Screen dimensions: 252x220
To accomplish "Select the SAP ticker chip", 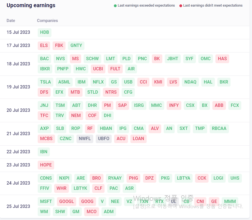I will coord(122,105).
